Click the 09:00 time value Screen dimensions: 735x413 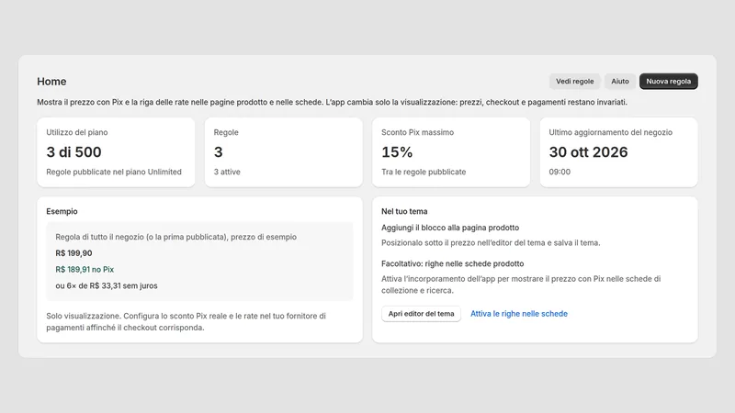tap(560, 172)
